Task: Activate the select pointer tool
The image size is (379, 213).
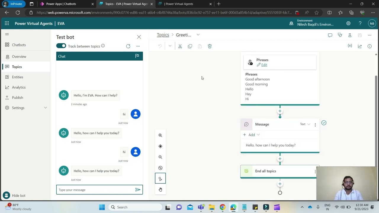Action: click(160, 179)
